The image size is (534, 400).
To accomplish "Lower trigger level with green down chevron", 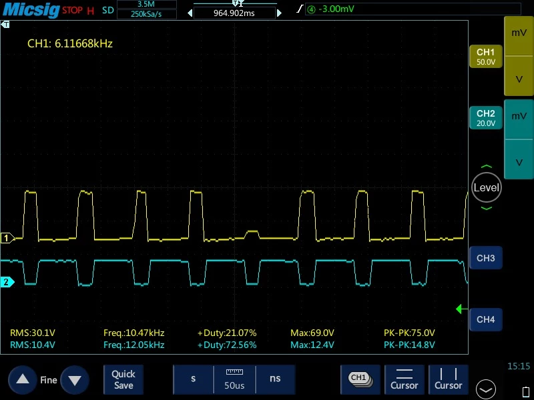I will pyautogui.click(x=487, y=208).
